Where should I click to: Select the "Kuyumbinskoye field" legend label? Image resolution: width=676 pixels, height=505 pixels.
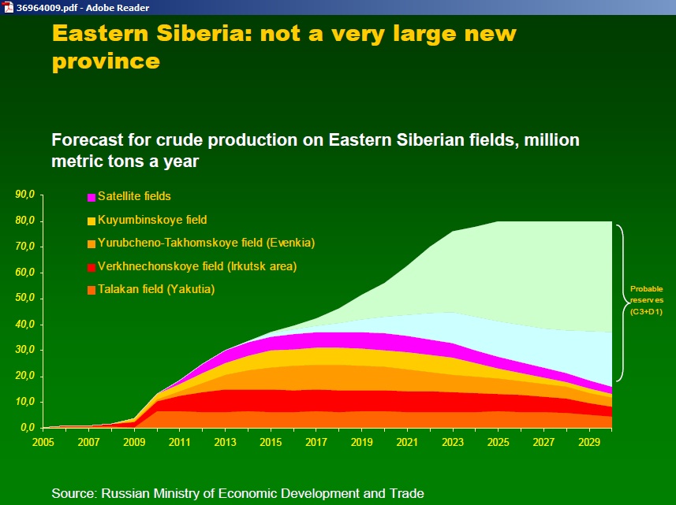point(152,220)
